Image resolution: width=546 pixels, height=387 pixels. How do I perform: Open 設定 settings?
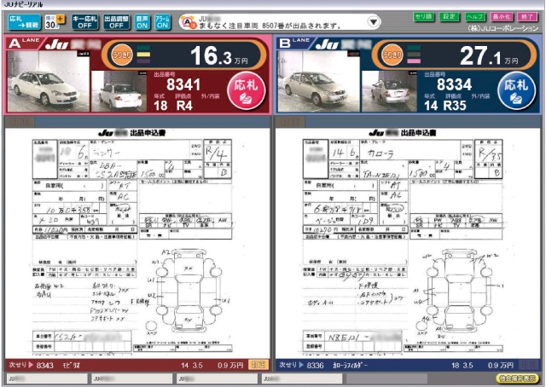coord(449,16)
